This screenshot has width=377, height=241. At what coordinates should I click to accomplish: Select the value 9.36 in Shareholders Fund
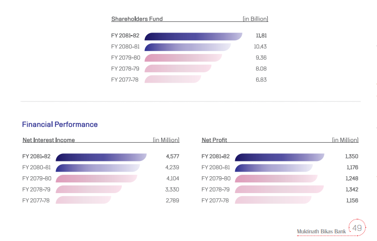pos(261,58)
